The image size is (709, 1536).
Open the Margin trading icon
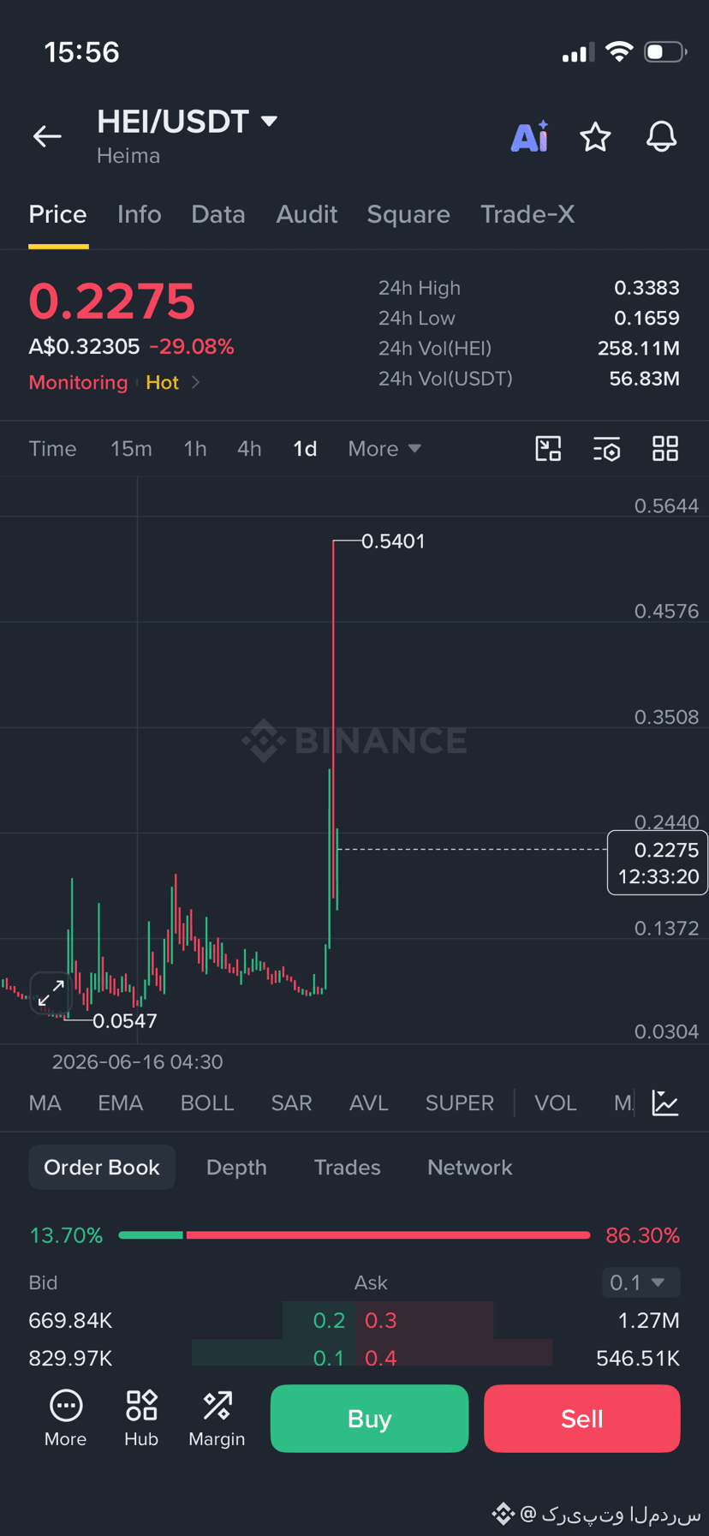[217, 1419]
